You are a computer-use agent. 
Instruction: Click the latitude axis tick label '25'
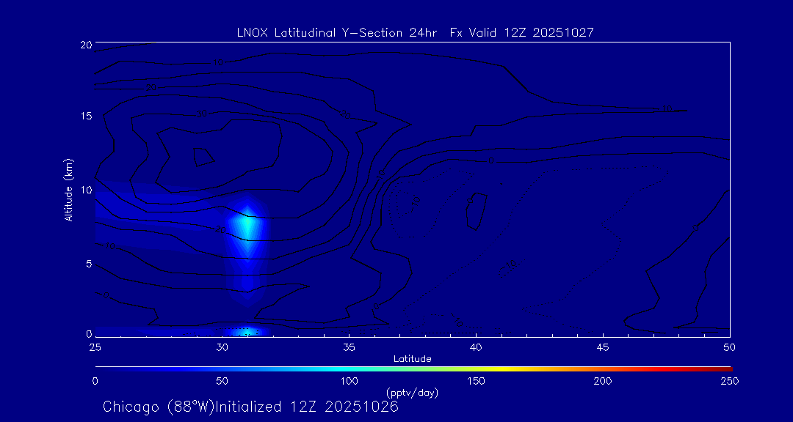tap(95, 347)
